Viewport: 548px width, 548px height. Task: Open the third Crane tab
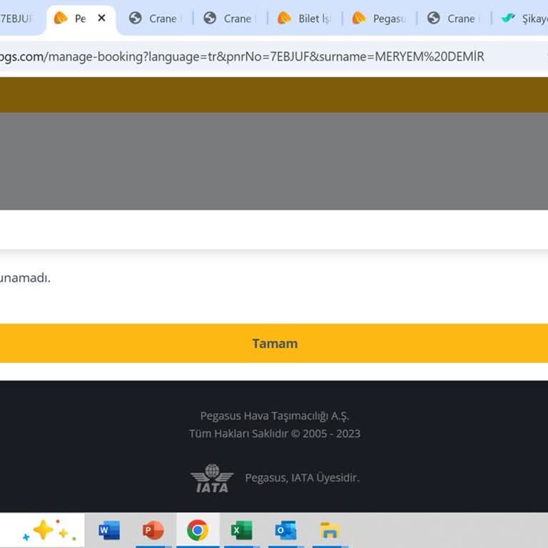455,18
